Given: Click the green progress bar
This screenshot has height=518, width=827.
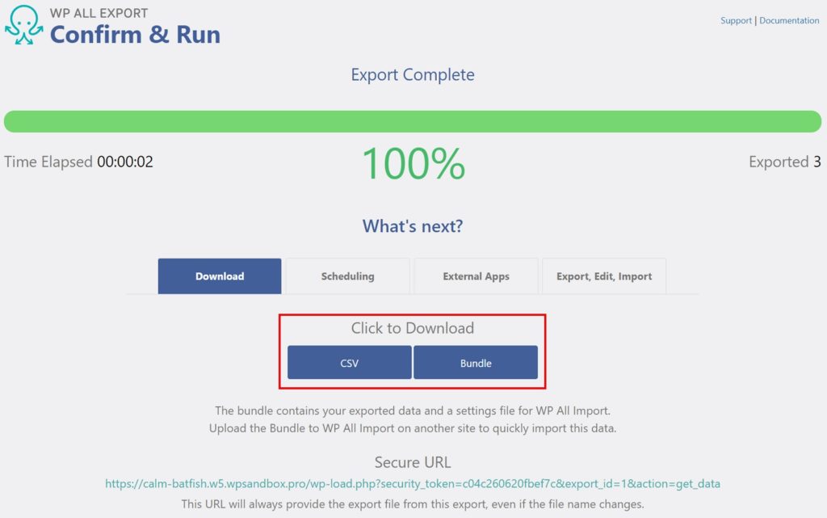Looking at the screenshot, I should coord(413,119).
